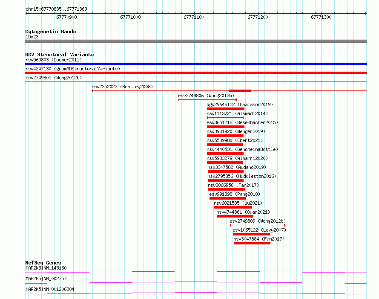Viewport: 379px width, 299px height.
Task: Click red bar under nsv6021585 label
Action: coord(233,207)
